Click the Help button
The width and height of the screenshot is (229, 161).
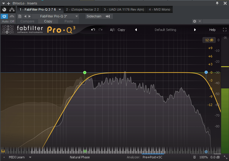212,30
